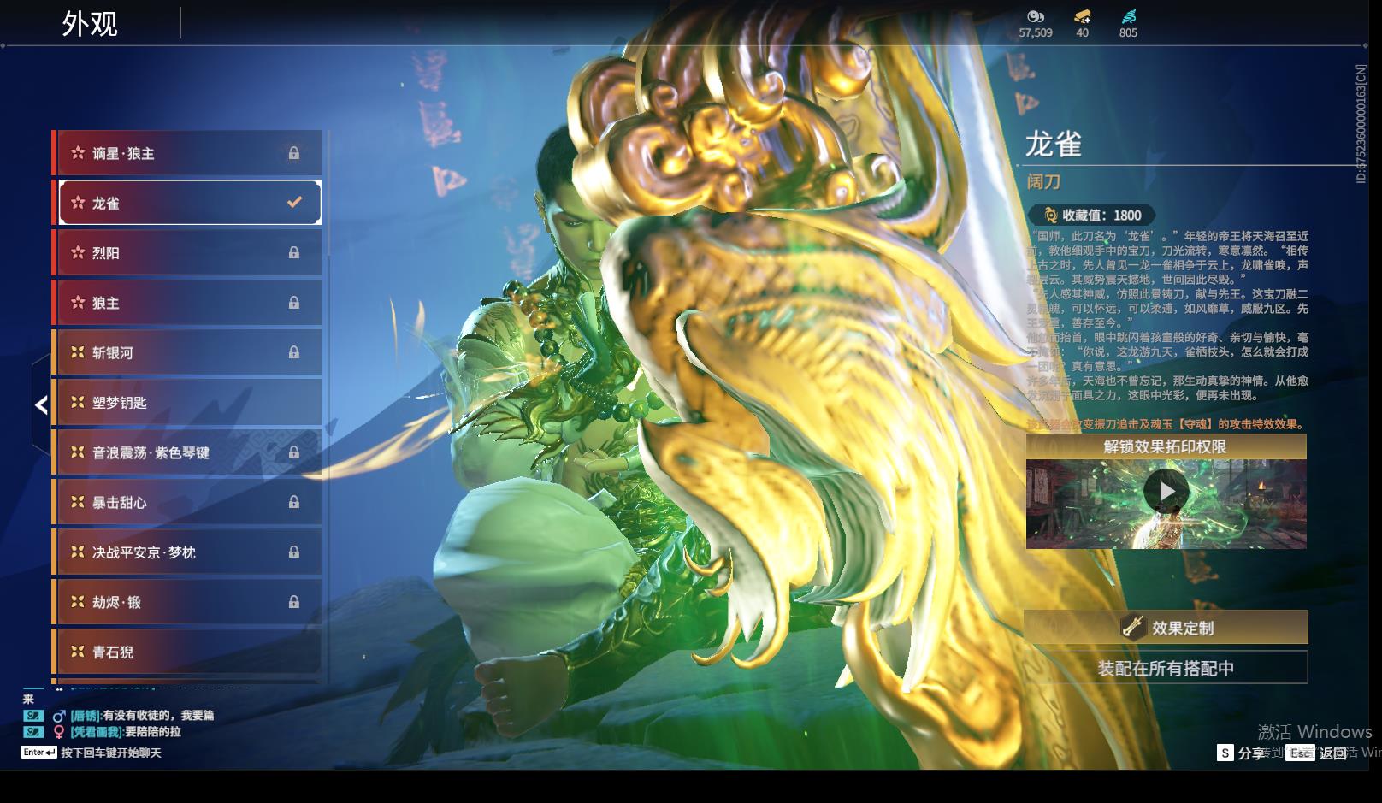Open the 效果定制 effect customization button

(1166, 628)
